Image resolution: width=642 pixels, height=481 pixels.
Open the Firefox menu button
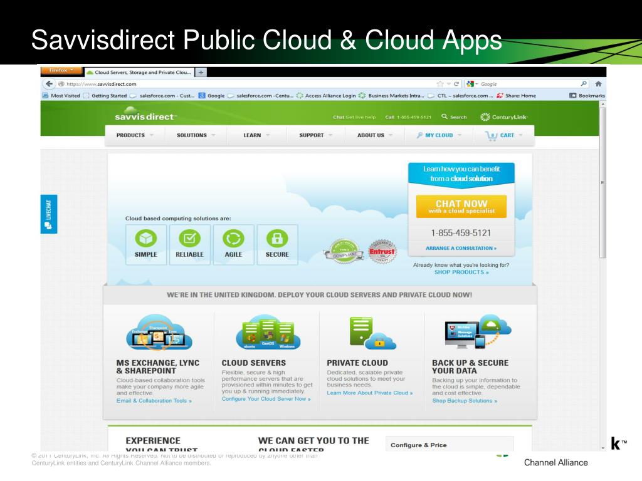(61, 70)
